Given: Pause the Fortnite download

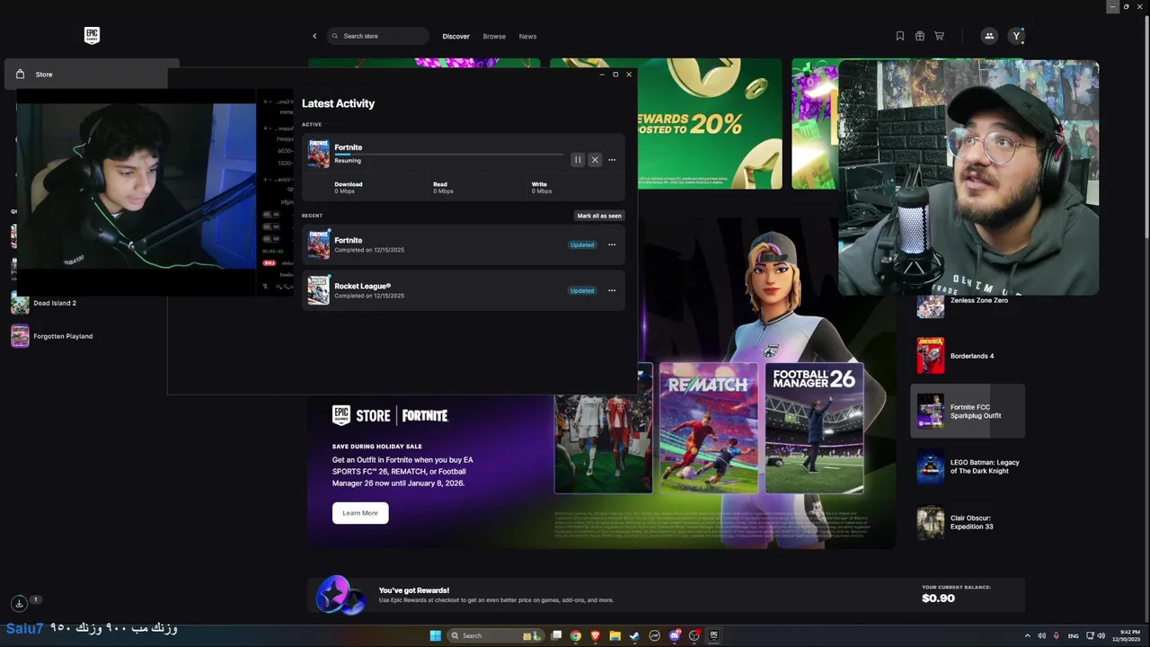Looking at the screenshot, I should (578, 160).
